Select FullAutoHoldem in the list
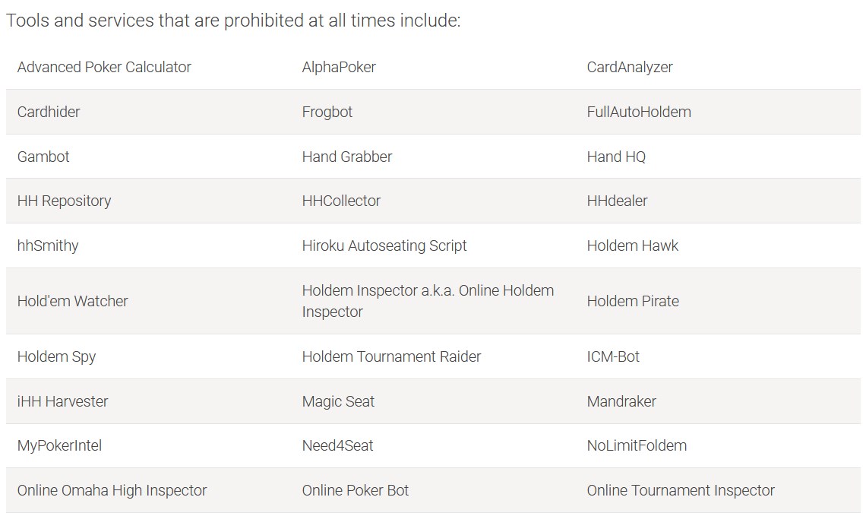Image resolution: width=866 pixels, height=513 pixels. click(639, 112)
